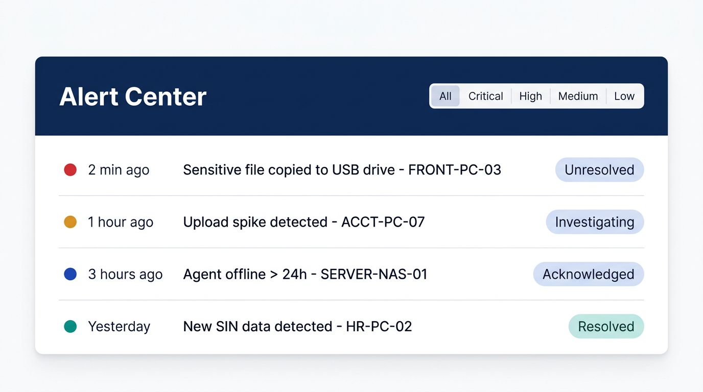
Task: Select the Low severity filter
Action: [624, 96]
